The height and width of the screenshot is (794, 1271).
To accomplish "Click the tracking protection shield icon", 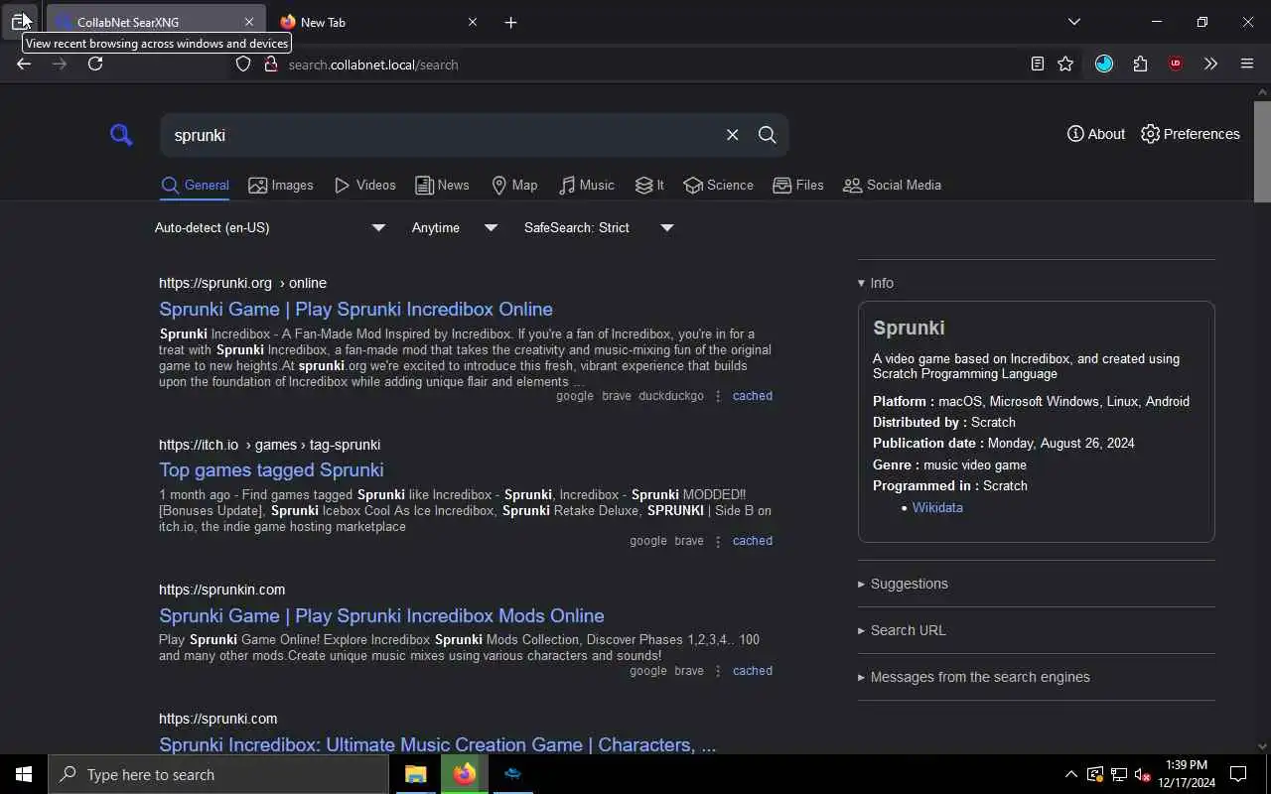I will [243, 64].
